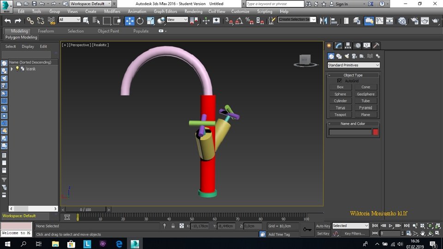Open the Utilities hammer panel
The width and height of the screenshot is (443, 249).
tap(376, 46)
